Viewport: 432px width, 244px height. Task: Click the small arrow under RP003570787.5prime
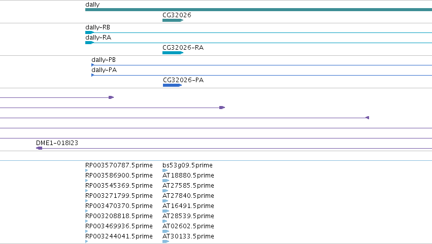coord(86,170)
